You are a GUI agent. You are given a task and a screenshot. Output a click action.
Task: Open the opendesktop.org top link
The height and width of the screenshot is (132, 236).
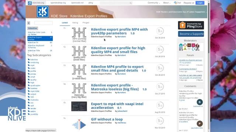[x=58, y=3]
